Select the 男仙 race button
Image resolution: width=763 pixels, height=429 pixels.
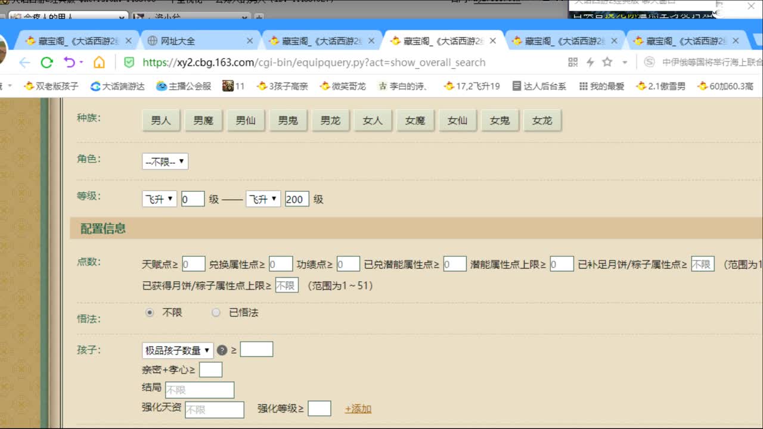coord(246,120)
